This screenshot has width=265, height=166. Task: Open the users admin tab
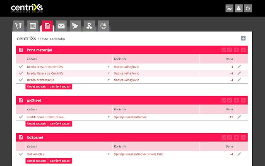point(89,26)
